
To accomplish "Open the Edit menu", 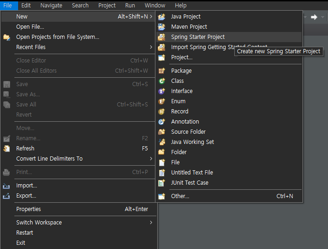I will [x=26, y=6].
